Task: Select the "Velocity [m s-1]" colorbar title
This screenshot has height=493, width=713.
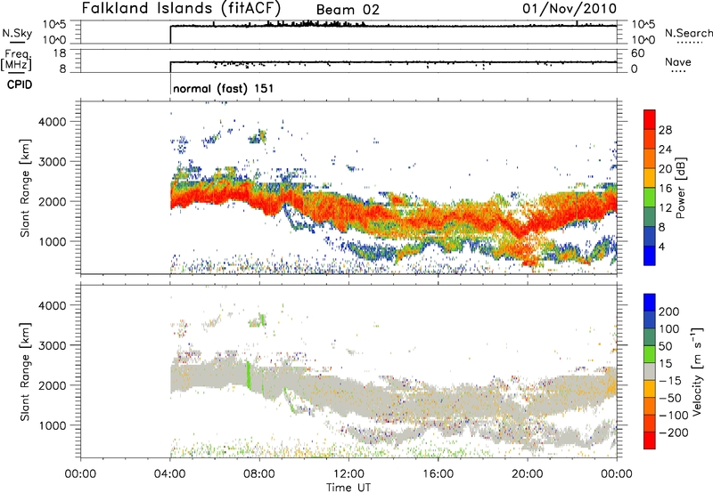Action: 698,371
